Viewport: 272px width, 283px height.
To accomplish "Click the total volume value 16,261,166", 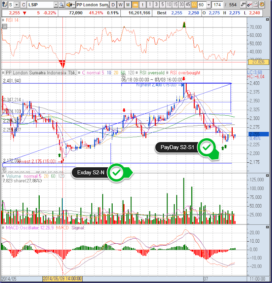I will click(x=139, y=13).
